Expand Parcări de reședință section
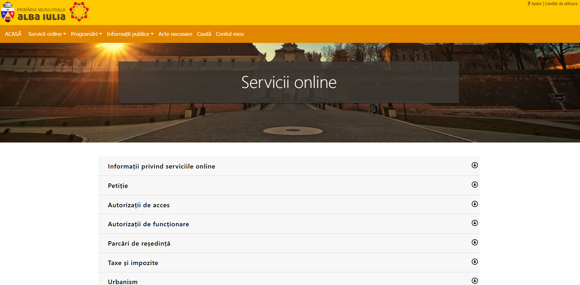This screenshot has height=285, width=580. (x=289, y=243)
